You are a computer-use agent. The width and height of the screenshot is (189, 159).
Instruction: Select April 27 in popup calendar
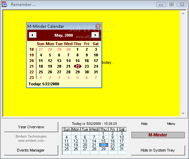41,49
